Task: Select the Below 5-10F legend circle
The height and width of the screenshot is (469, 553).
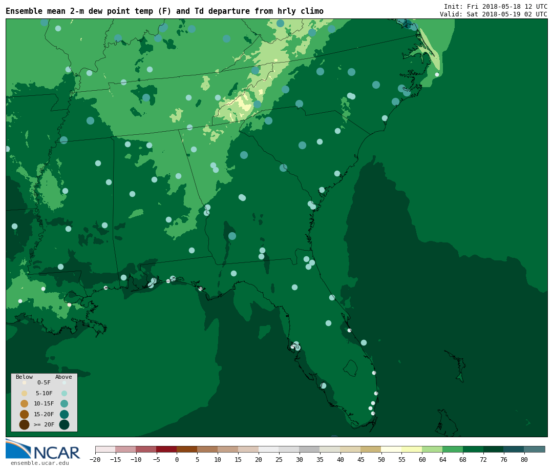Action: pos(25,394)
